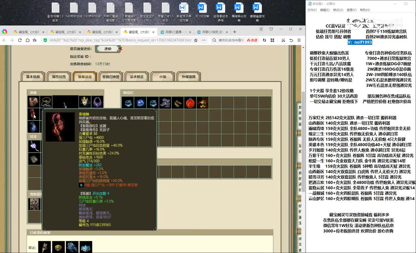Select the golden lamp item in 物品栏
416x253 pixels.
click(x=202, y=103)
